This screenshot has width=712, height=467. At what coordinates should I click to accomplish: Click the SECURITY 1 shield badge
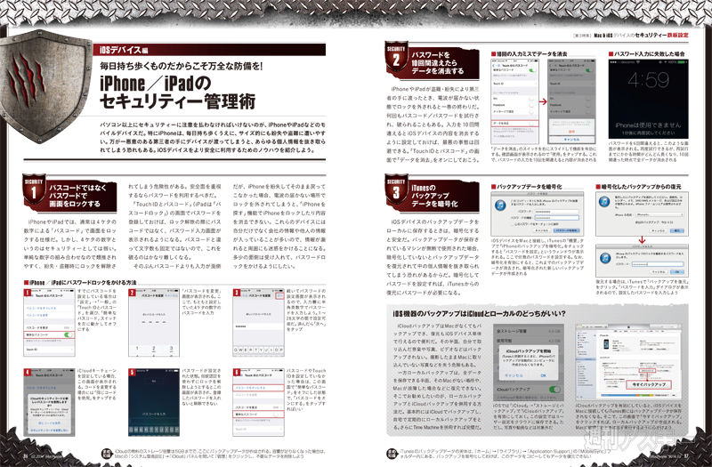(34, 191)
